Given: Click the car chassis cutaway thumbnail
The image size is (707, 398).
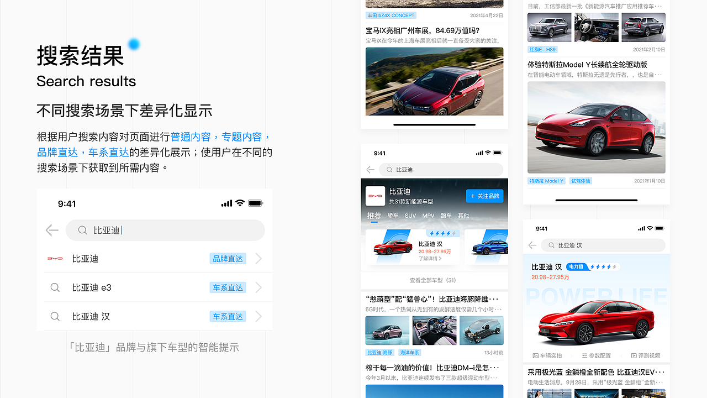Looking at the screenshot, I should tap(482, 331).
